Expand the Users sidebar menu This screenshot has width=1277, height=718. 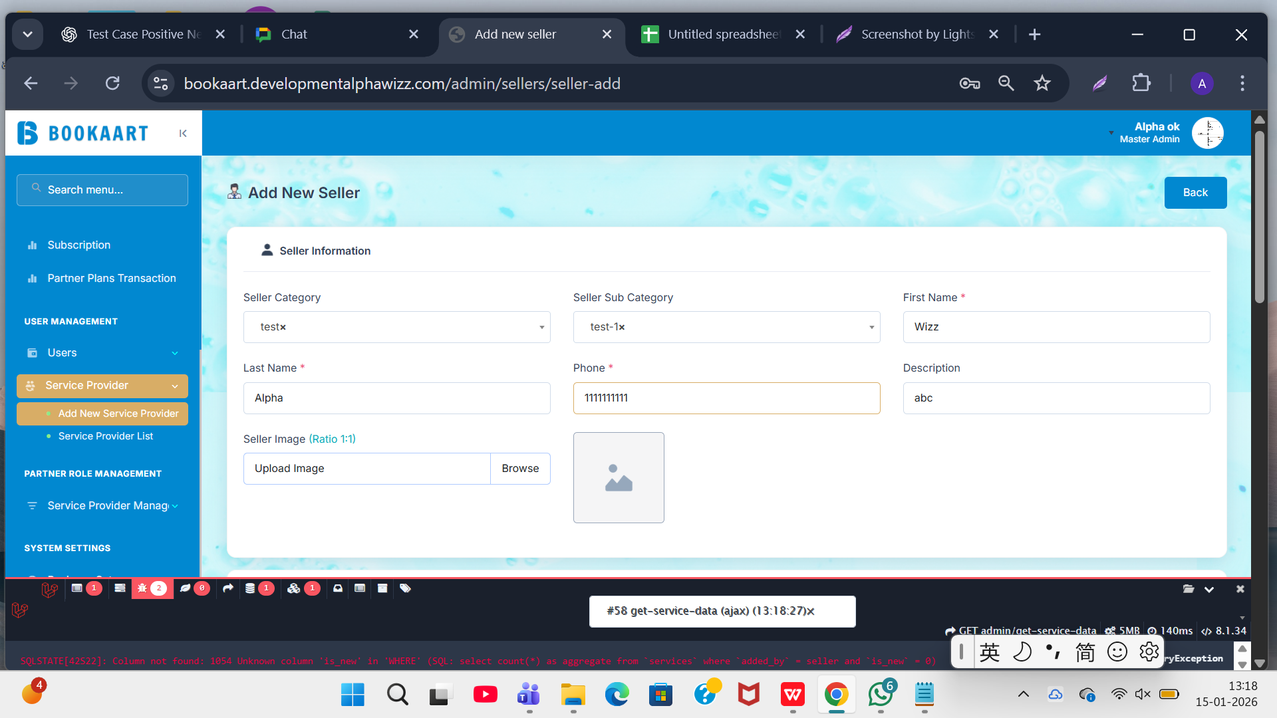(x=102, y=353)
